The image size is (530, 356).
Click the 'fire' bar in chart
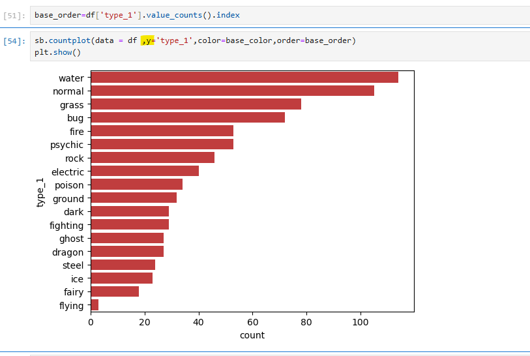(x=162, y=131)
